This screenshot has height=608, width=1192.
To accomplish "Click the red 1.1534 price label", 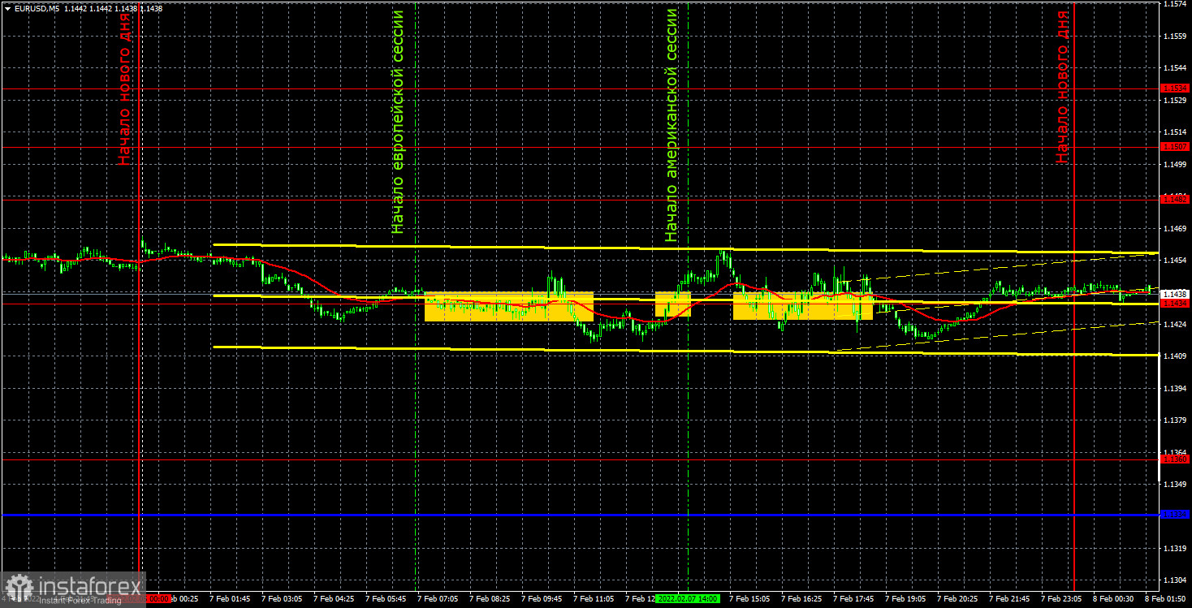I will (x=1175, y=88).
